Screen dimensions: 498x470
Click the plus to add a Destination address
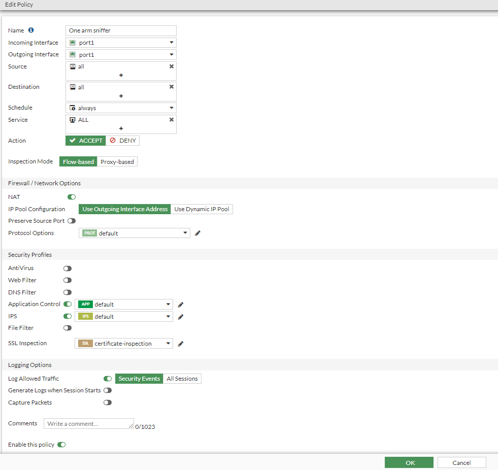point(121,96)
